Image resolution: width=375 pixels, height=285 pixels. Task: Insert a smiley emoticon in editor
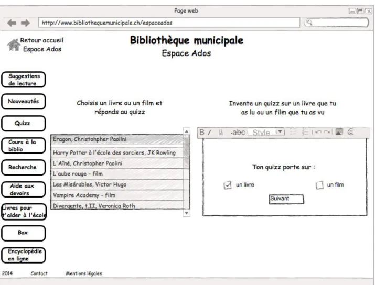pos(350,131)
